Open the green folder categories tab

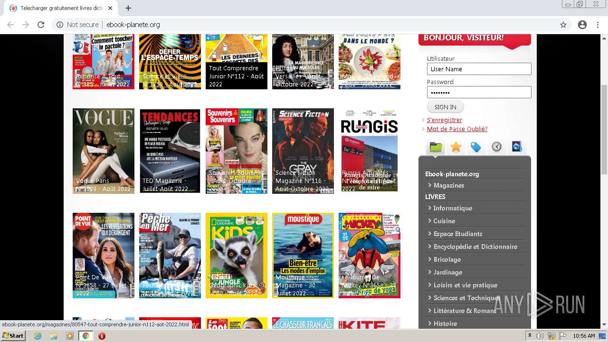436,147
